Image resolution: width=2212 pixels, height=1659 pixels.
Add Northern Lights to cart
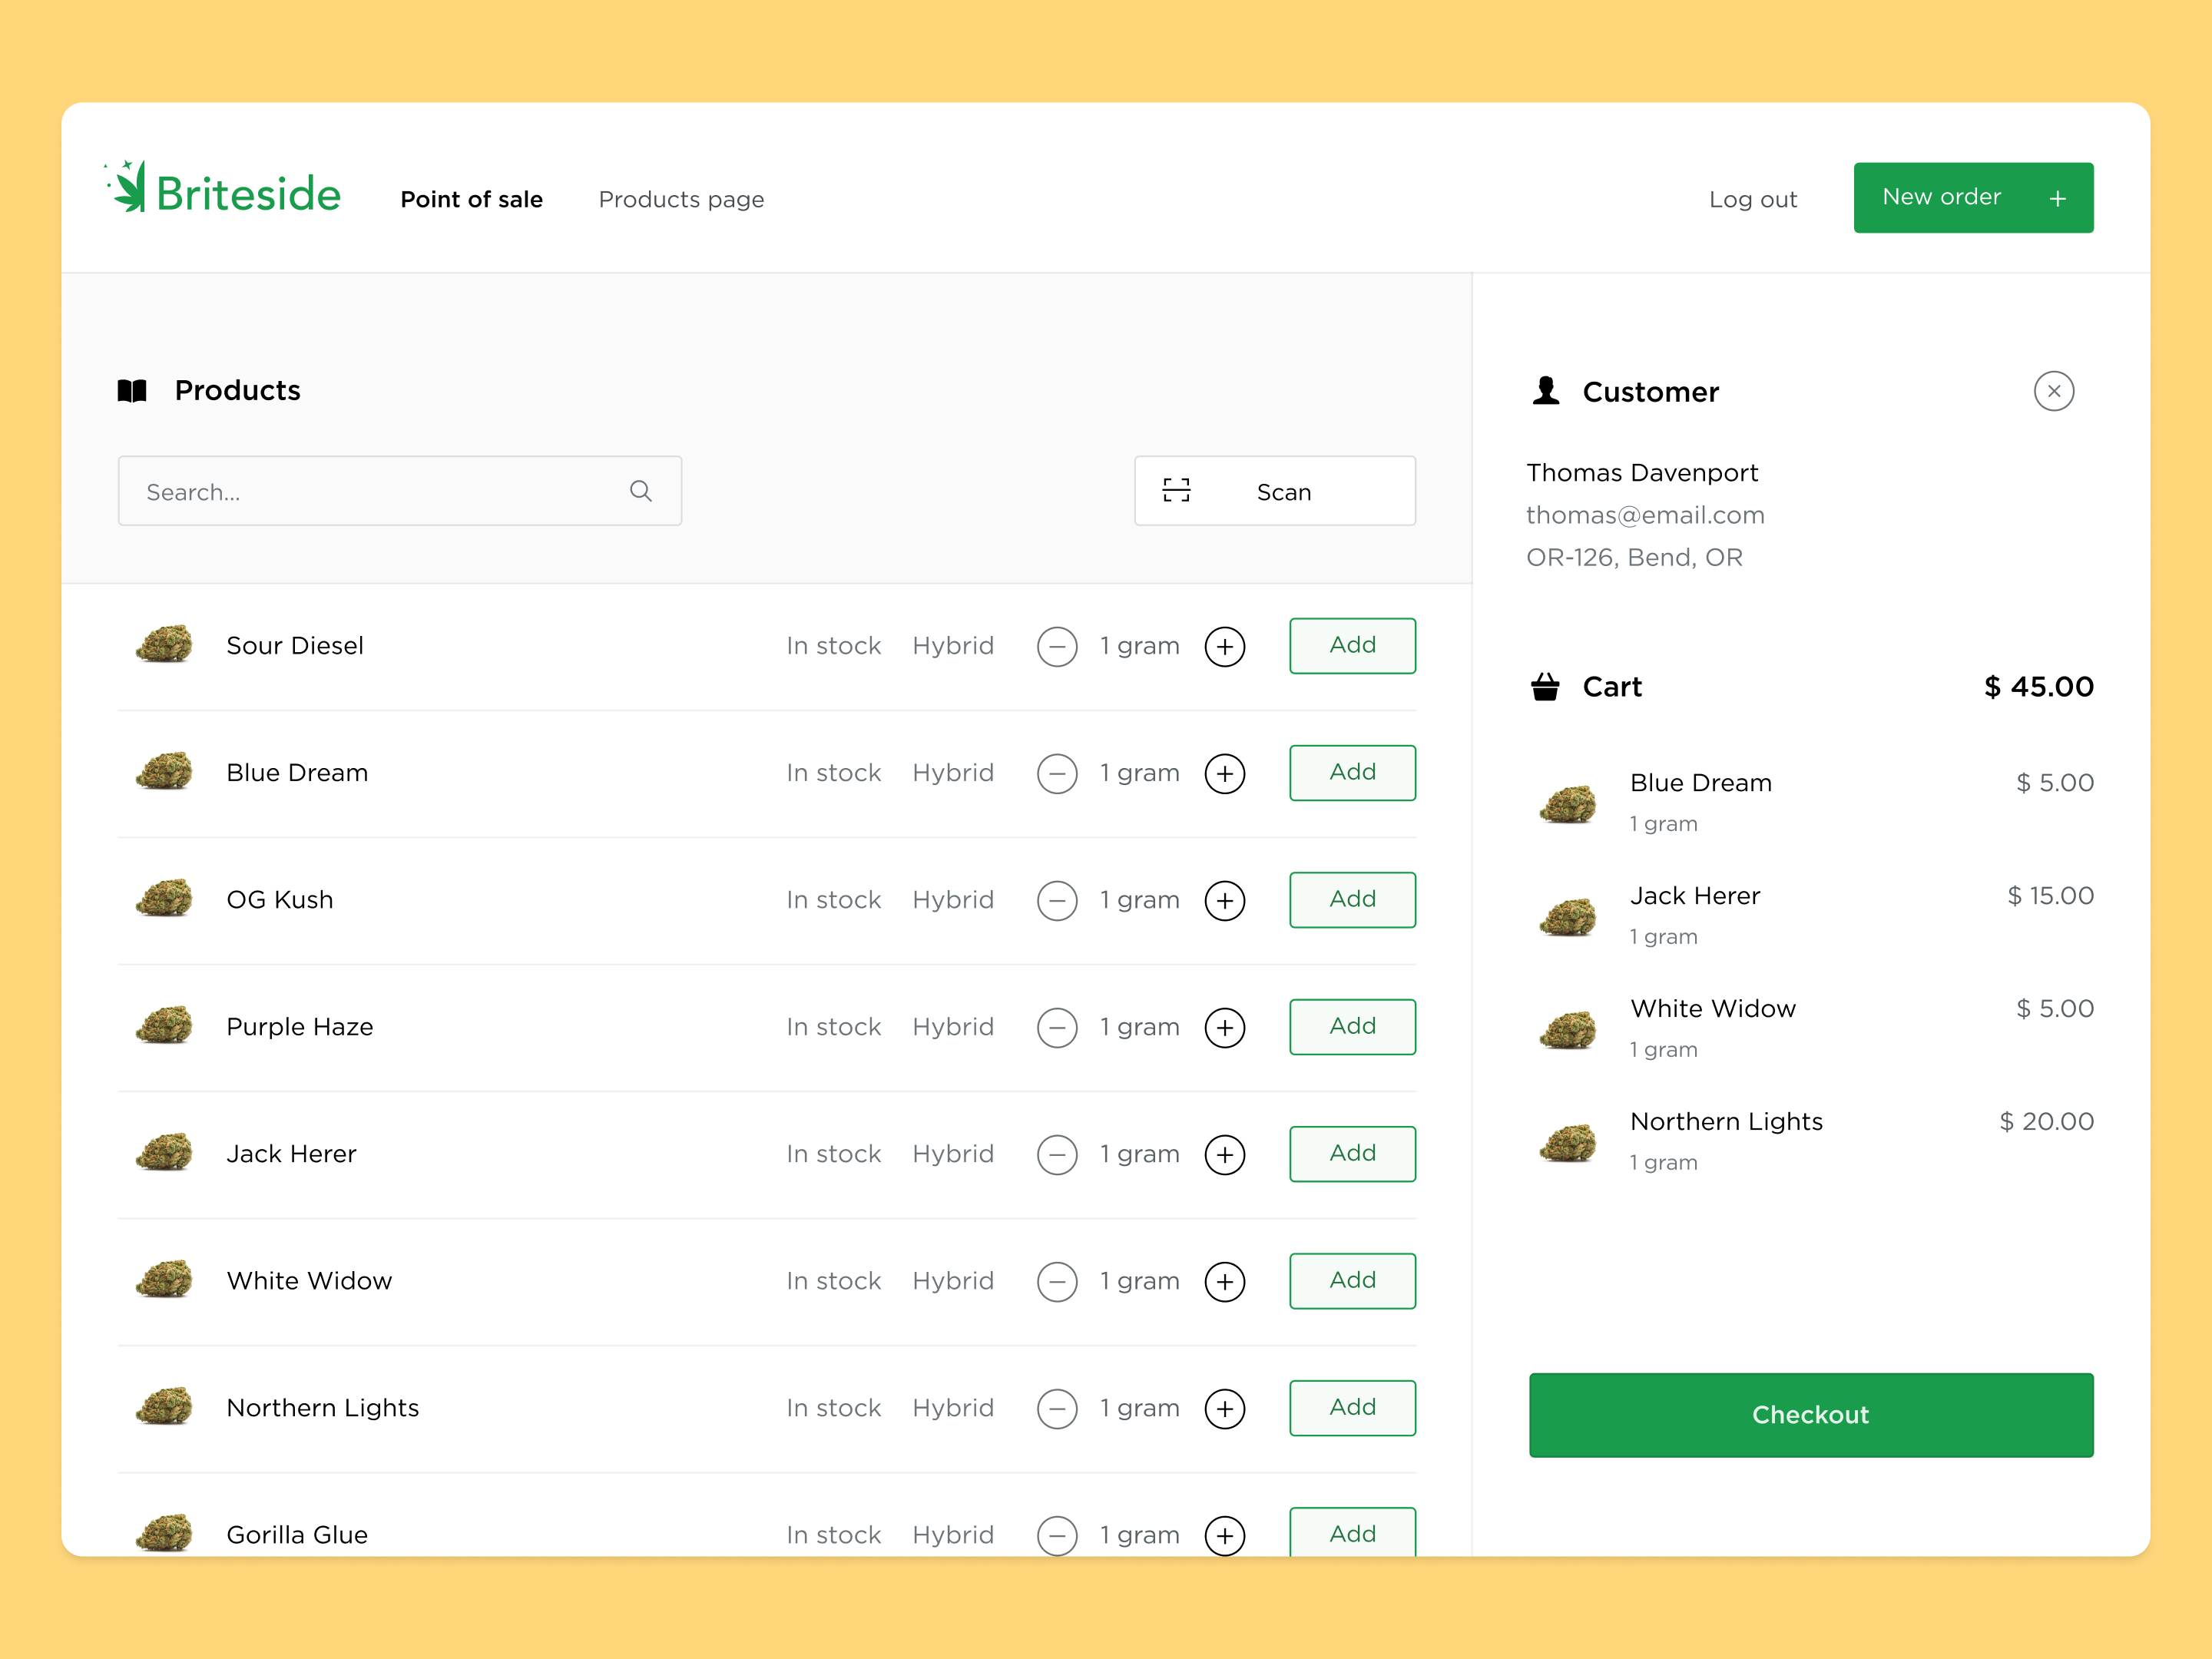tap(1352, 1407)
